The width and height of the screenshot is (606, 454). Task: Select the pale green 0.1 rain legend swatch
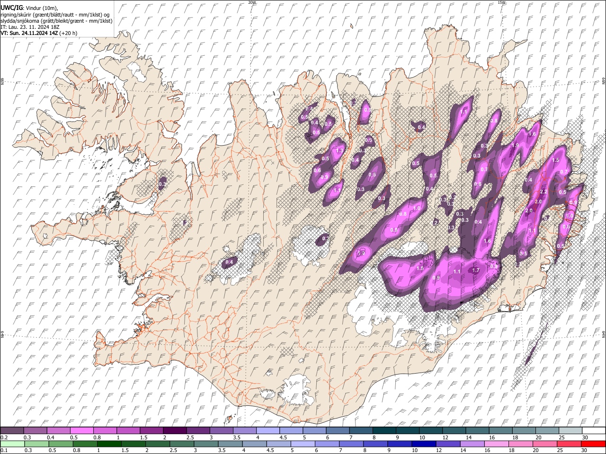pos(12,444)
